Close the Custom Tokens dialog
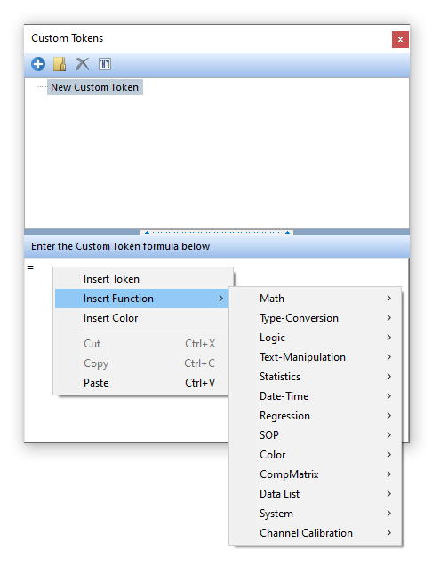Viewport: 440px width, 574px height. pyautogui.click(x=400, y=39)
